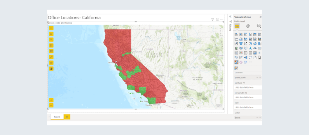Viewport: 309px width, 135px height.
Task: Click the Latitude data field well
Action: tap(248, 87)
